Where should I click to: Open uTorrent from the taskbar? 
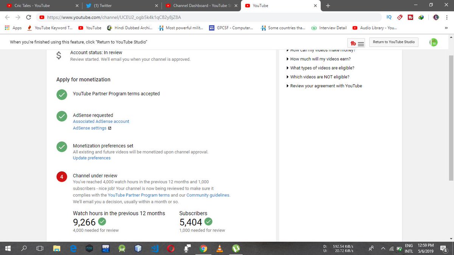coord(236,249)
